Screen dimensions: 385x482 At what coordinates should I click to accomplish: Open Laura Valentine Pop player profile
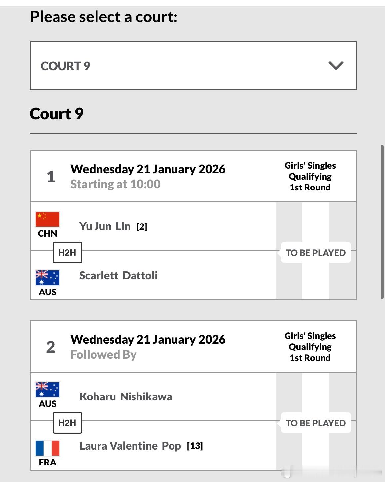[x=130, y=446]
